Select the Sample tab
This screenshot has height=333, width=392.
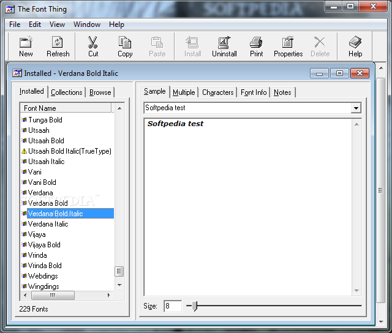155,91
